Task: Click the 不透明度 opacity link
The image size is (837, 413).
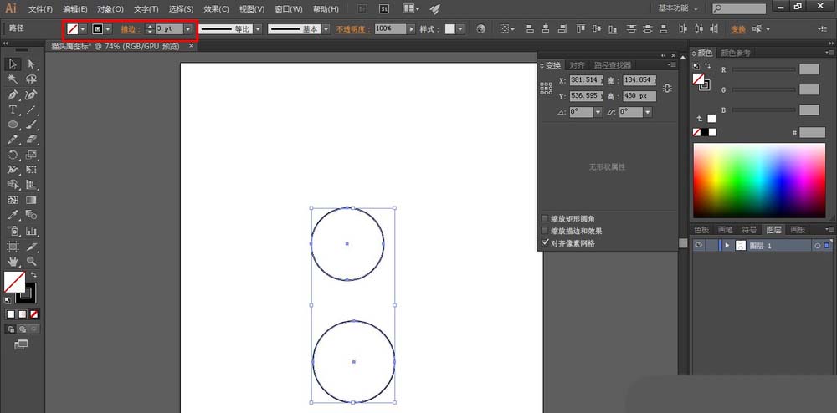Action: point(353,29)
